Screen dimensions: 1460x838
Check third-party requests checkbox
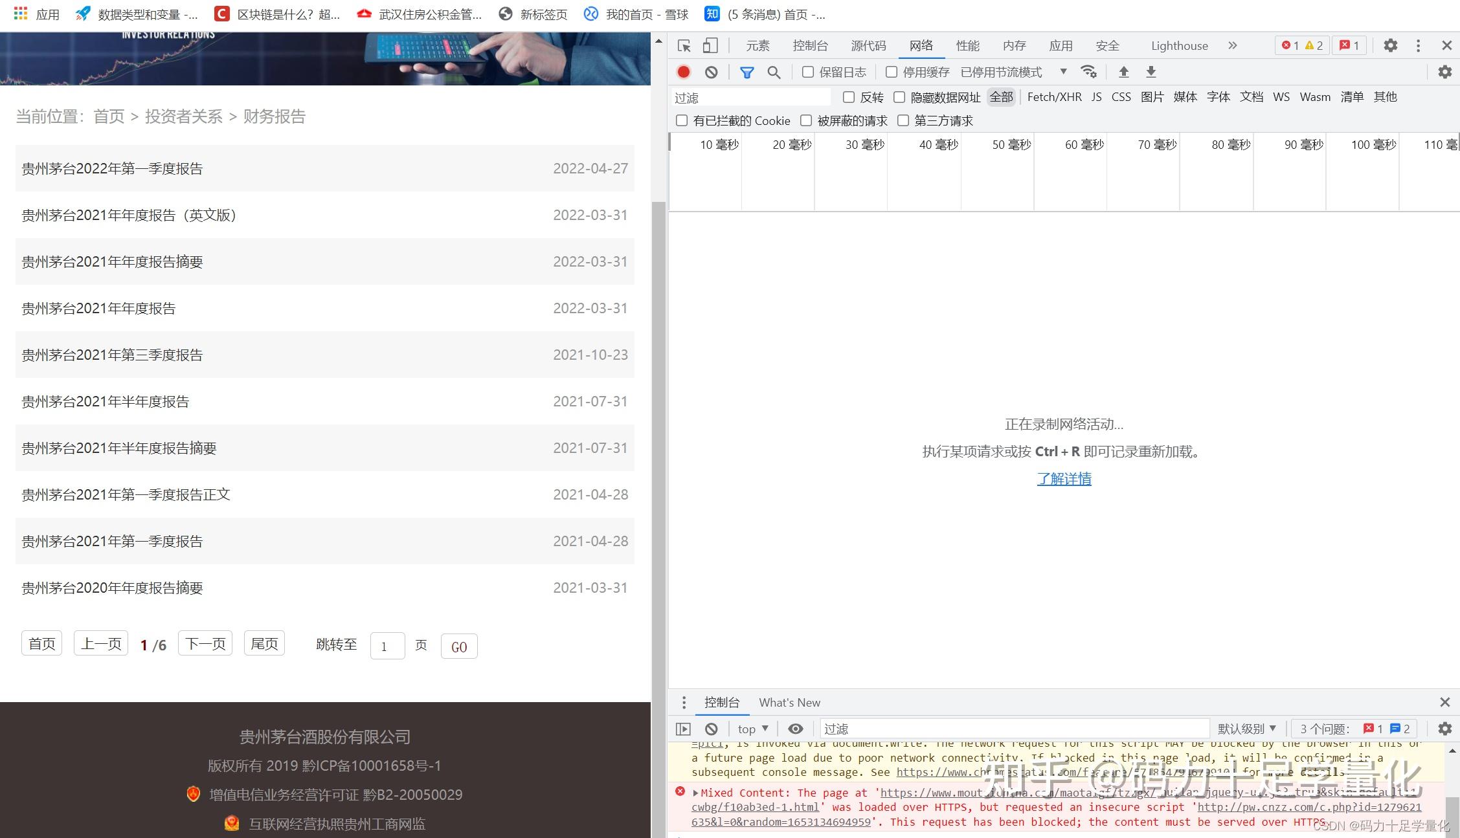pos(903,120)
